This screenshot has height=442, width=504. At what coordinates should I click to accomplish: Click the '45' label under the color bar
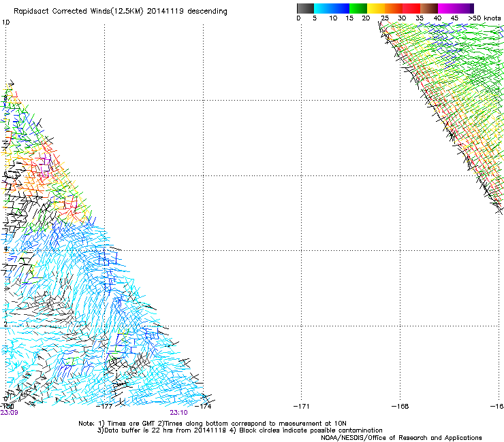click(x=454, y=18)
